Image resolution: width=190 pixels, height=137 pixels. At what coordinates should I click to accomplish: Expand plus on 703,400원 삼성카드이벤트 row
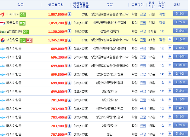tap(170, 108)
